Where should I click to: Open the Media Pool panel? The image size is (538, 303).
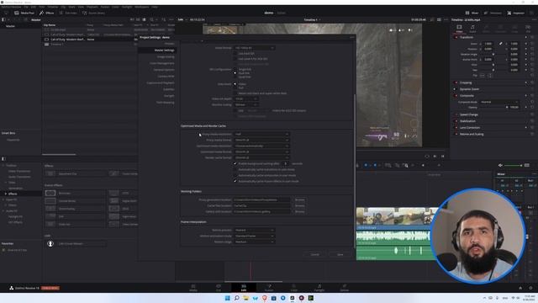24,13
